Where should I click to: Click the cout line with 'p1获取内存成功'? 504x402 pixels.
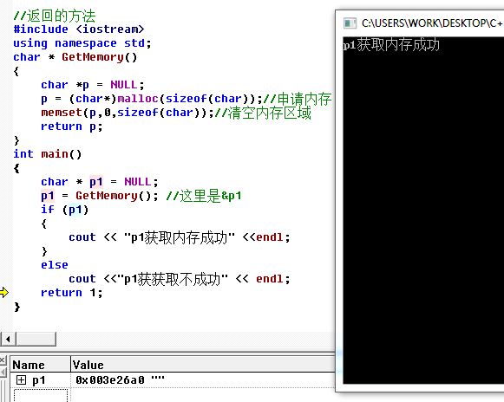tap(180, 237)
